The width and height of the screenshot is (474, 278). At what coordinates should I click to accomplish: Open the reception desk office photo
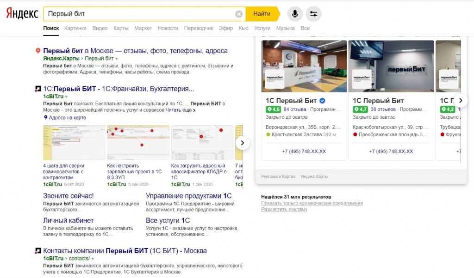click(x=304, y=66)
